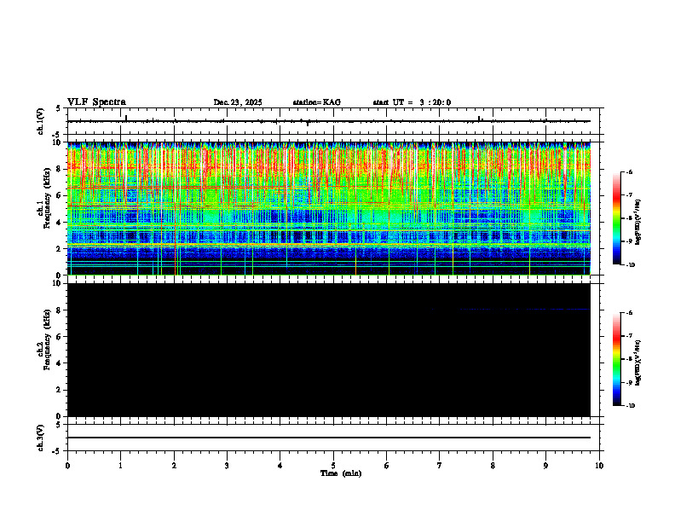Click the "VLF Spectra" title text
Screen dimensions: 675x522
pos(96,102)
